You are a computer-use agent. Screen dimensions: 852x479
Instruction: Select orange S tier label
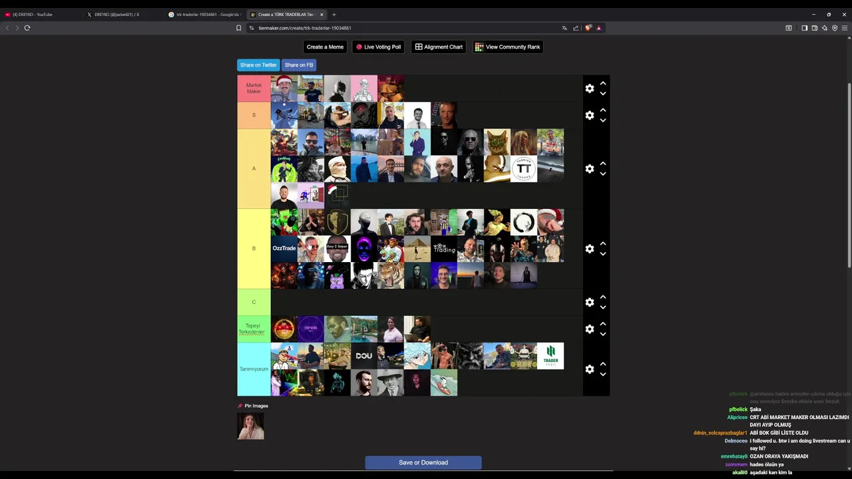(254, 115)
